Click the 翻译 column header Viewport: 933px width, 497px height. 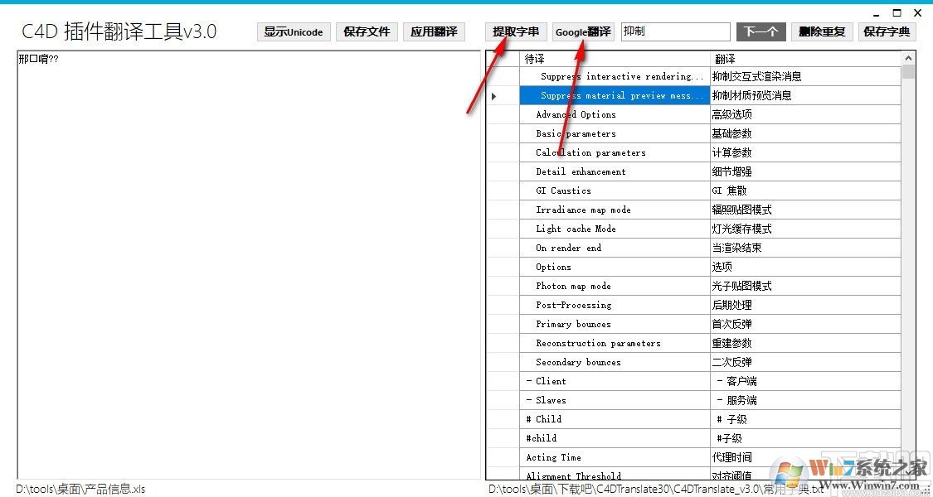[x=805, y=59]
